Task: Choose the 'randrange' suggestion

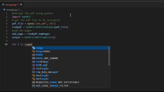Action: coord(70,62)
